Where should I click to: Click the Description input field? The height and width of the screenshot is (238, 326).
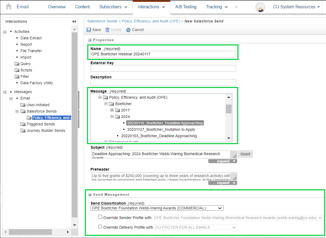point(163,82)
